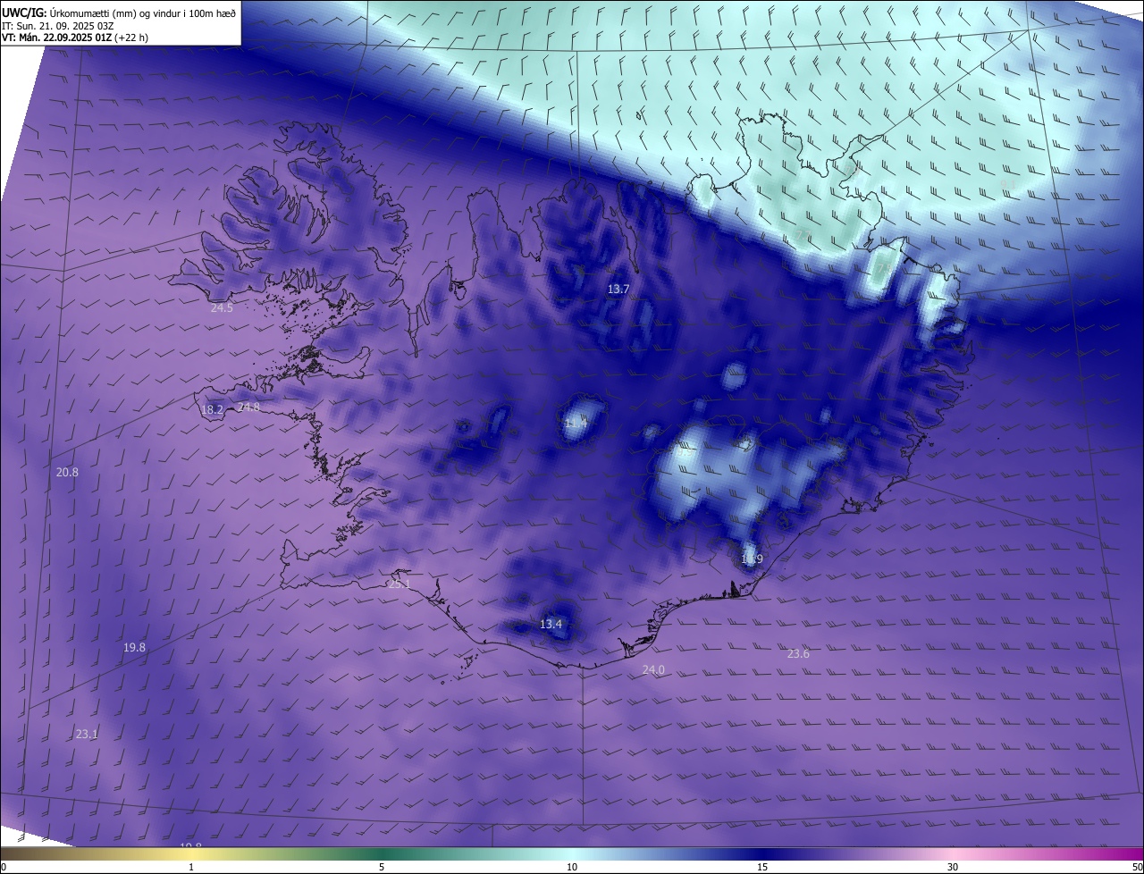Click the 23.6 value label southeast of Iceland

pyautogui.click(x=798, y=653)
